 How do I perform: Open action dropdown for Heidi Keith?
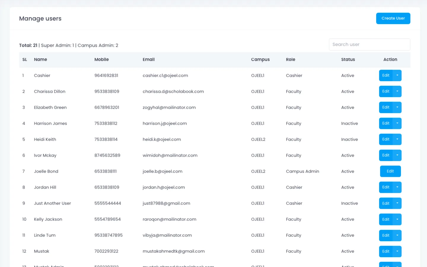point(397,139)
